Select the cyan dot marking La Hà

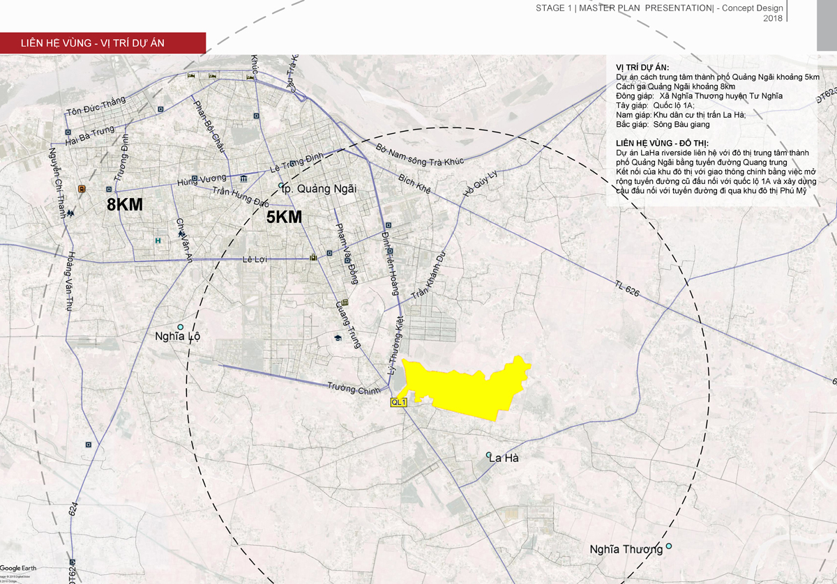(x=490, y=454)
